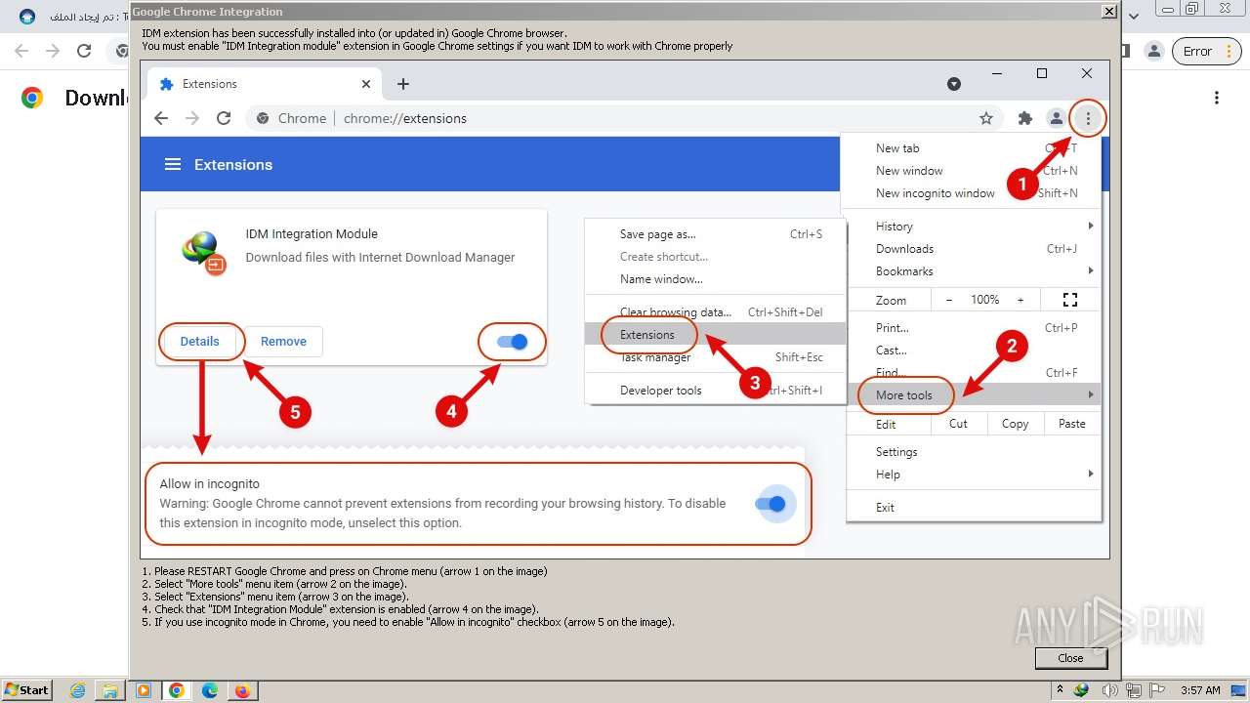Switch to Google Chrome on the taskbar
1250x703 pixels.
pyautogui.click(x=177, y=690)
